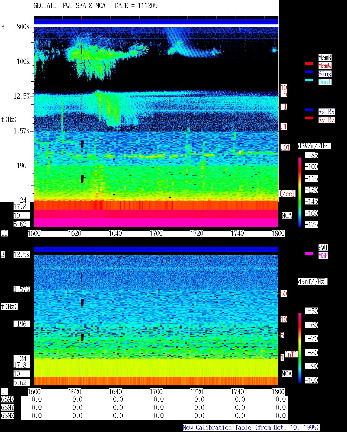Viewport: 347px width, 432px height.
Task: Click the 'f(Hz)' label beside E panel
Action: pos(9,119)
